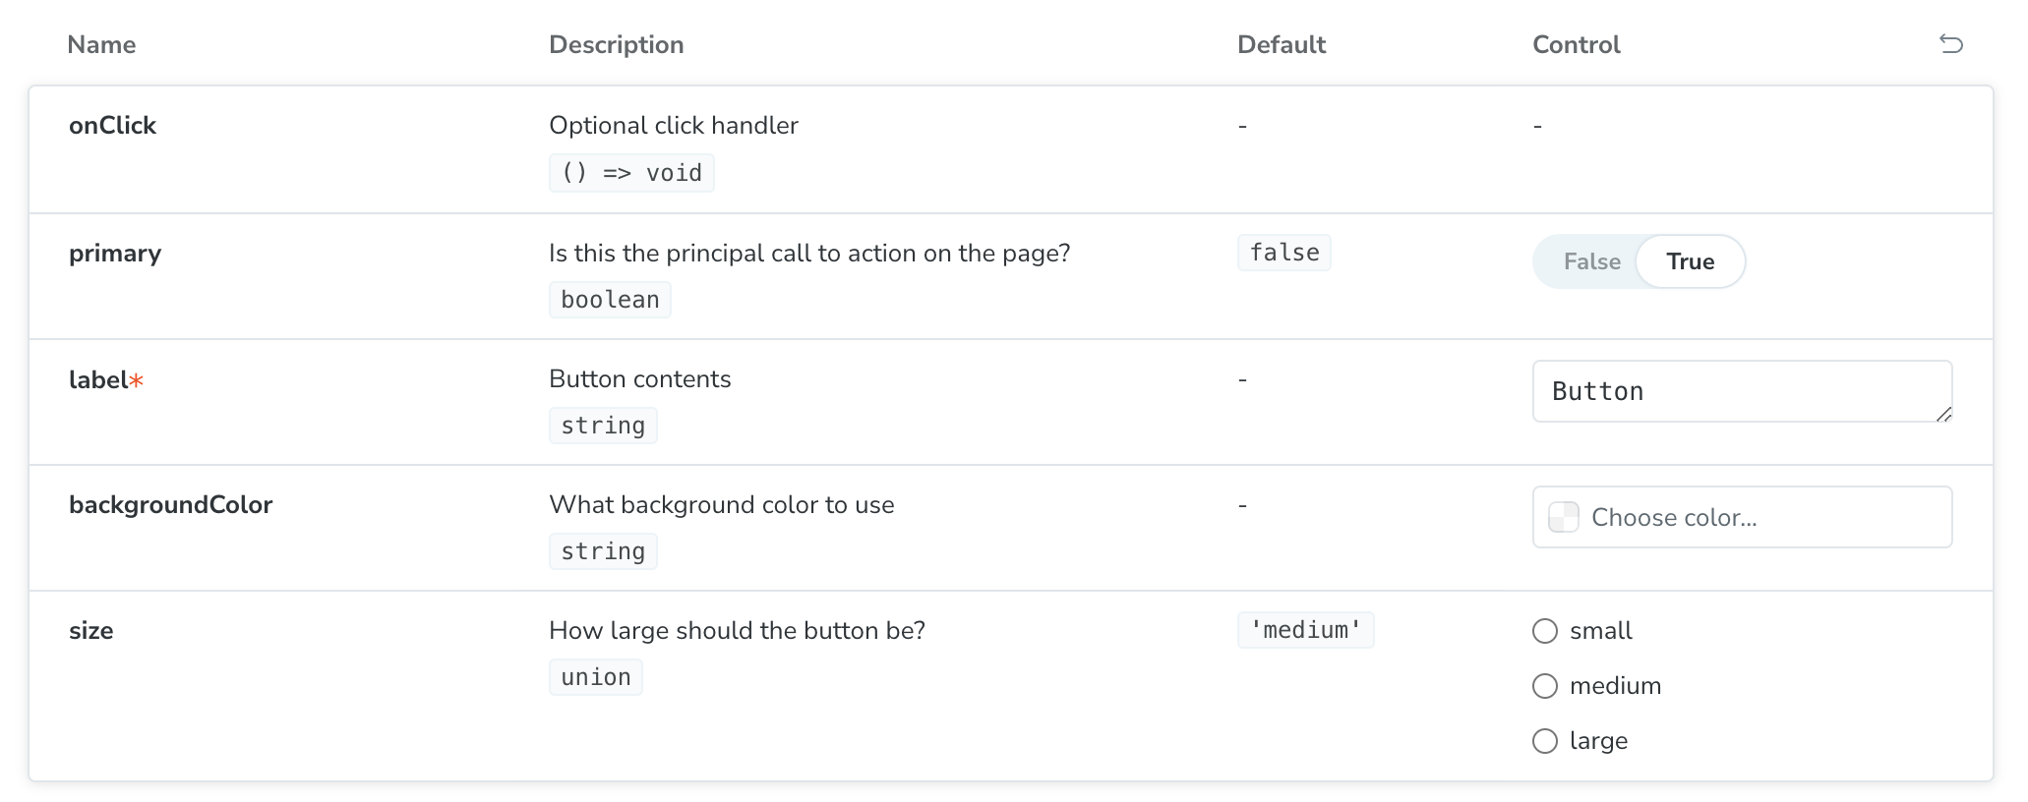The image size is (2028, 802).
Task: Select the small size radio button
Action: [1545, 631]
